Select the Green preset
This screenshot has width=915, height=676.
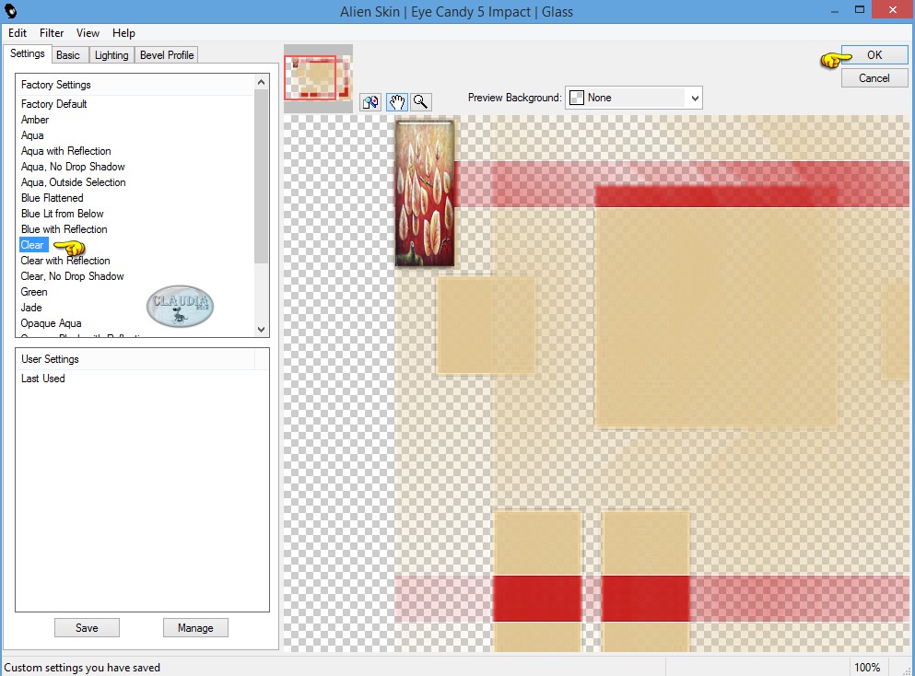pos(34,292)
